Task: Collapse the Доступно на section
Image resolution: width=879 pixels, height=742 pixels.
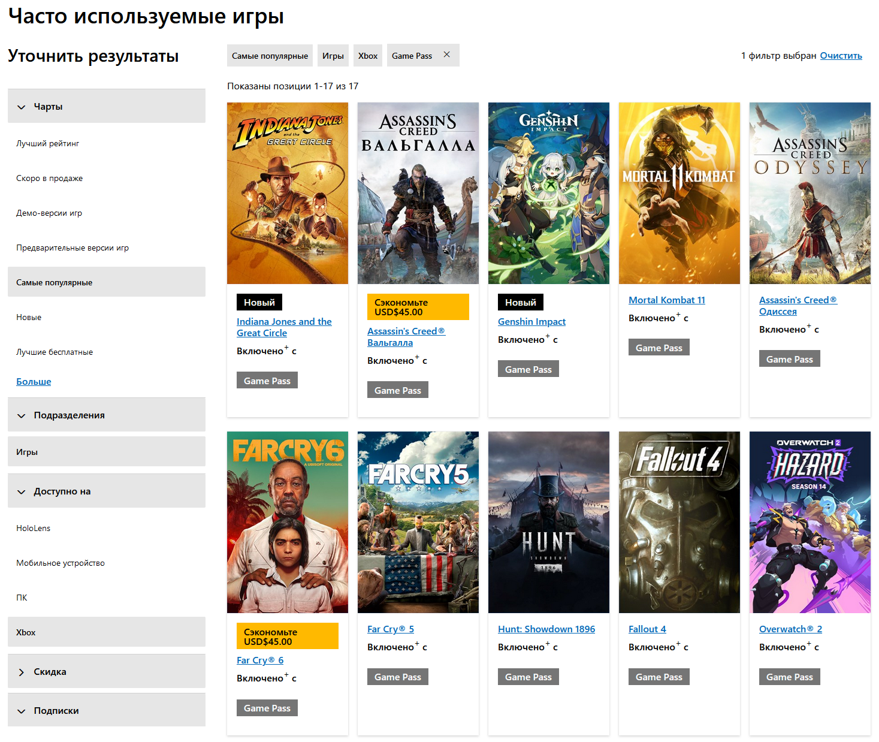Action: 107,491
